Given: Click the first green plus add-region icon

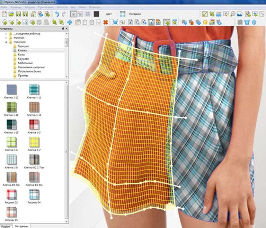Looking at the screenshot, I should (5, 22).
